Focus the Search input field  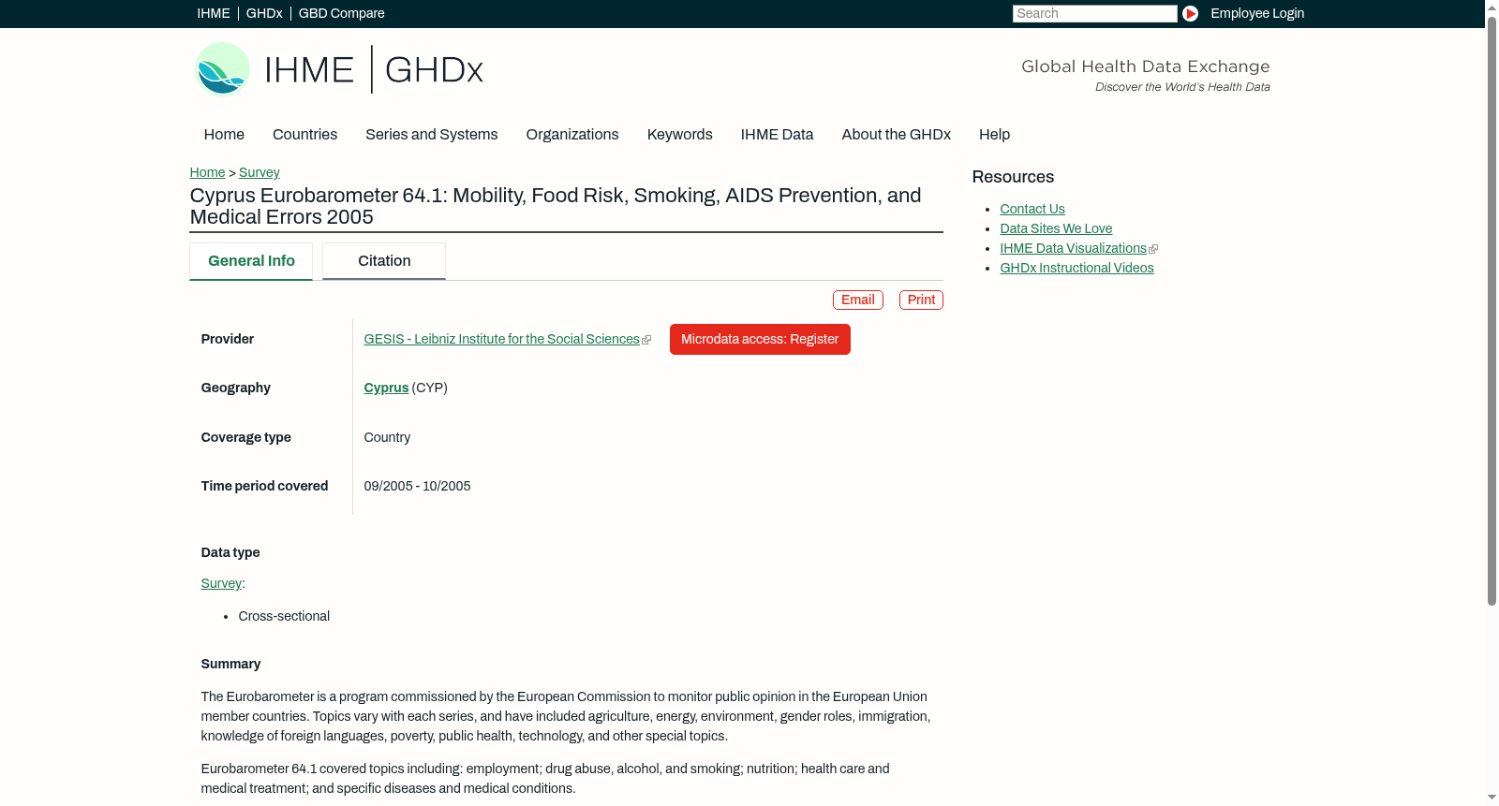pyautogui.click(x=1094, y=13)
